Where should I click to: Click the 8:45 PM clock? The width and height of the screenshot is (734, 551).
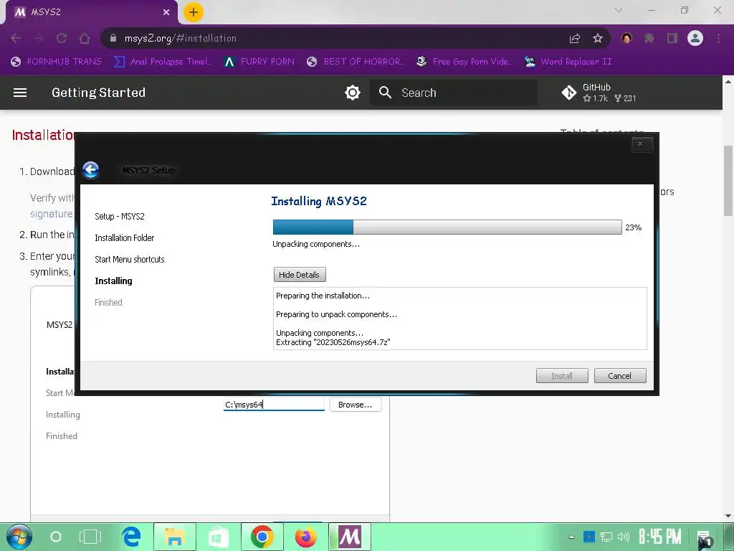coord(660,537)
